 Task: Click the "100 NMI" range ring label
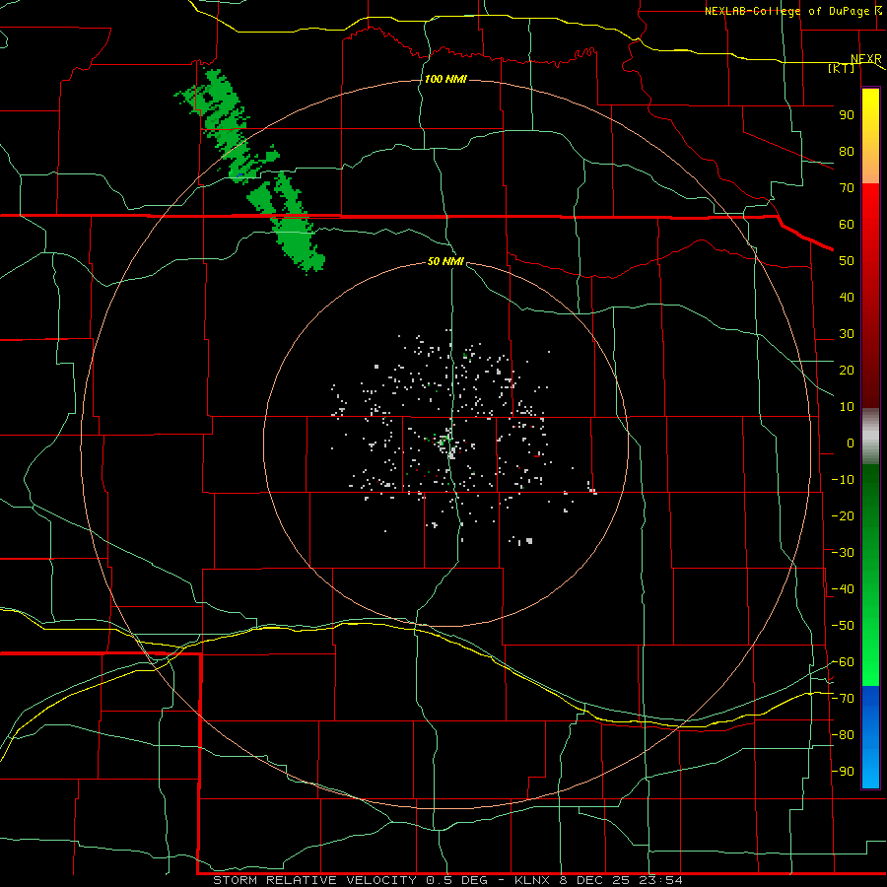(445, 79)
